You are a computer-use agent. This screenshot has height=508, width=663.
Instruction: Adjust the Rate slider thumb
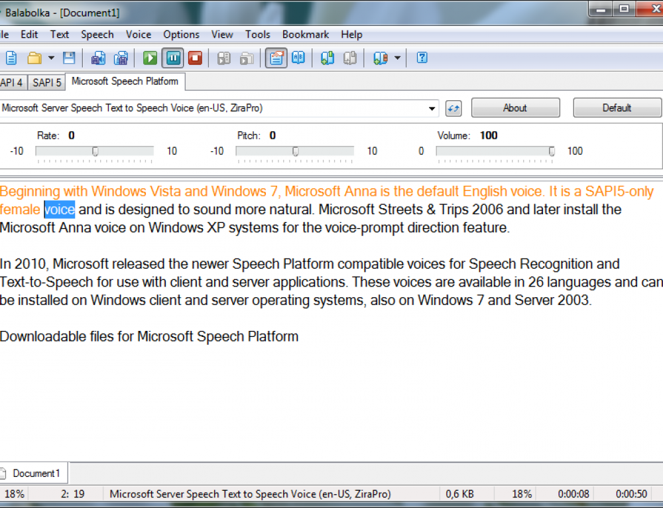(x=95, y=151)
